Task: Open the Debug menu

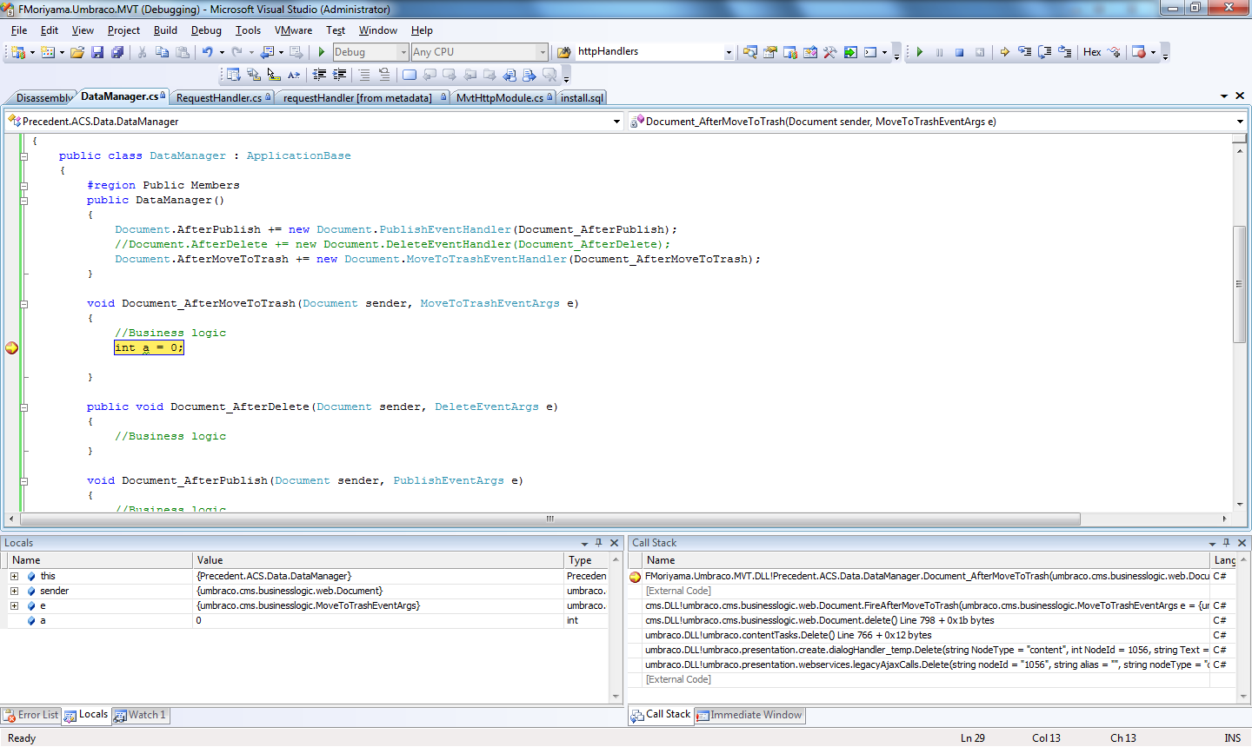Action: pos(206,30)
